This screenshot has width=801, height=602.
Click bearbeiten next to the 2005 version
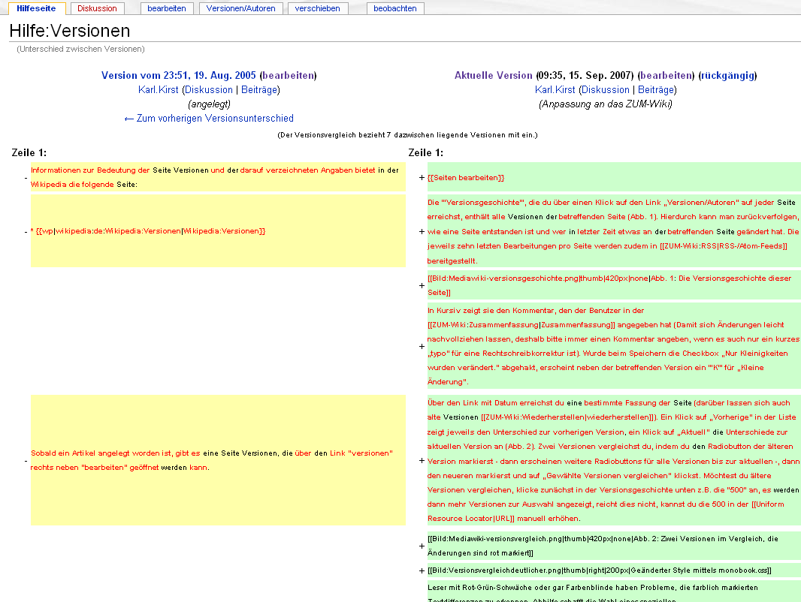[x=288, y=76]
